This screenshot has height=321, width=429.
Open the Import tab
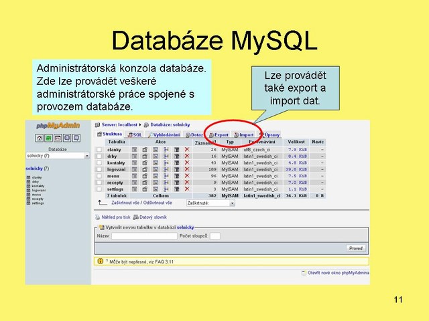click(x=244, y=135)
